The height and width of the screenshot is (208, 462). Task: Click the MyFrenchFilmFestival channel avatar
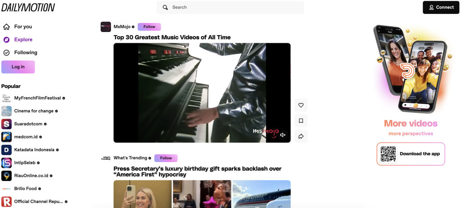click(6, 98)
